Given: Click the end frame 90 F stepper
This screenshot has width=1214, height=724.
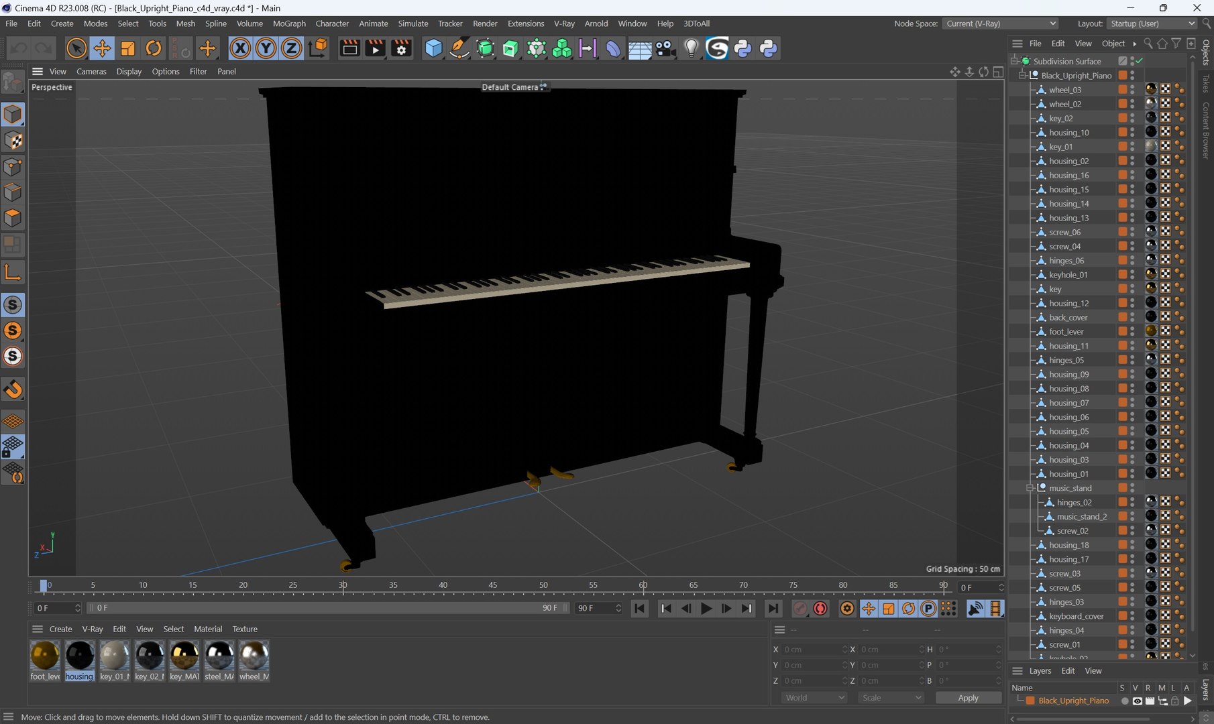Looking at the screenshot, I should click(618, 608).
